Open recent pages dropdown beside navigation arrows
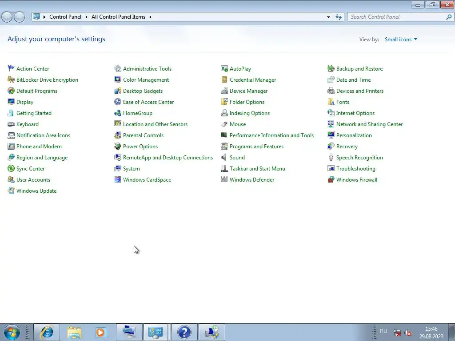 tap(28, 17)
